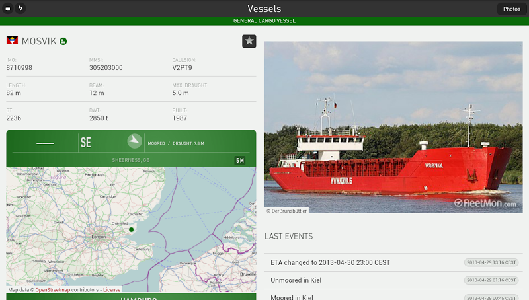Click the back arrow icon

(20, 8)
